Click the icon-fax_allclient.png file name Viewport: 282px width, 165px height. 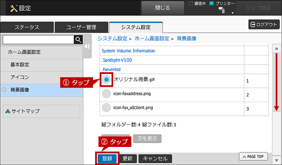tap(133, 107)
